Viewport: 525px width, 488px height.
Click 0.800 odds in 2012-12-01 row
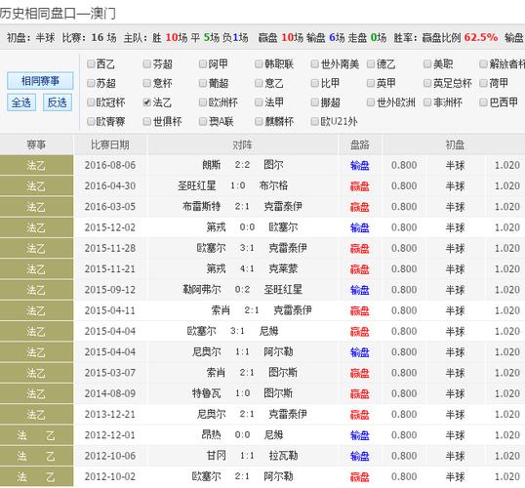click(x=404, y=435)
